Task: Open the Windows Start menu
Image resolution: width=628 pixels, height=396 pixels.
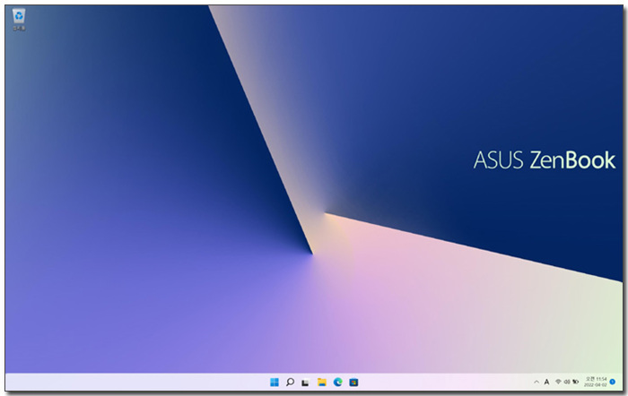Action: coord(275,383)
